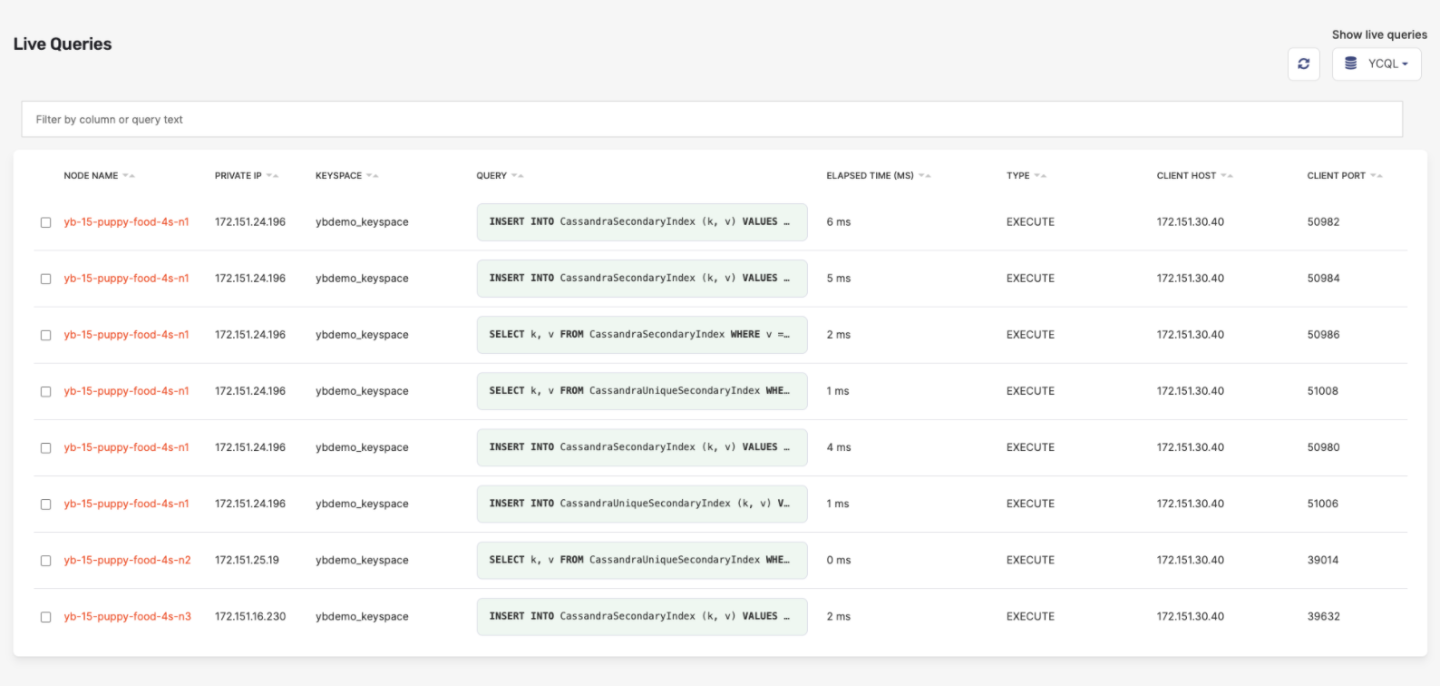The height and width of the screenshot is (686, 1440).
Task: Click the Keyspace column sort icon
Action: (x=372, y=176)
